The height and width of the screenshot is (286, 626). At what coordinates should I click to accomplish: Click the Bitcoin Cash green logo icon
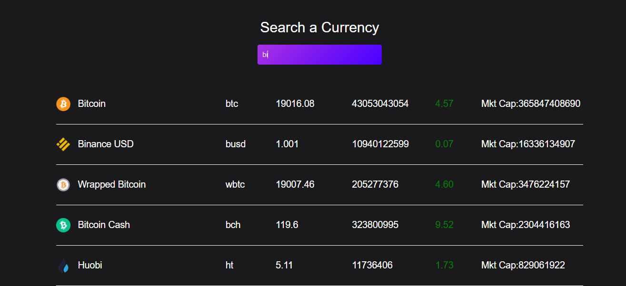pyautogui.click(x=62, y=224)
